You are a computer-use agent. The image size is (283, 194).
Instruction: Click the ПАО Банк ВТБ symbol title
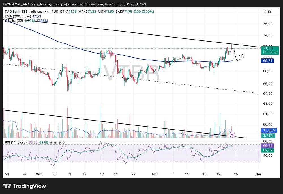[x=23, y=12]
